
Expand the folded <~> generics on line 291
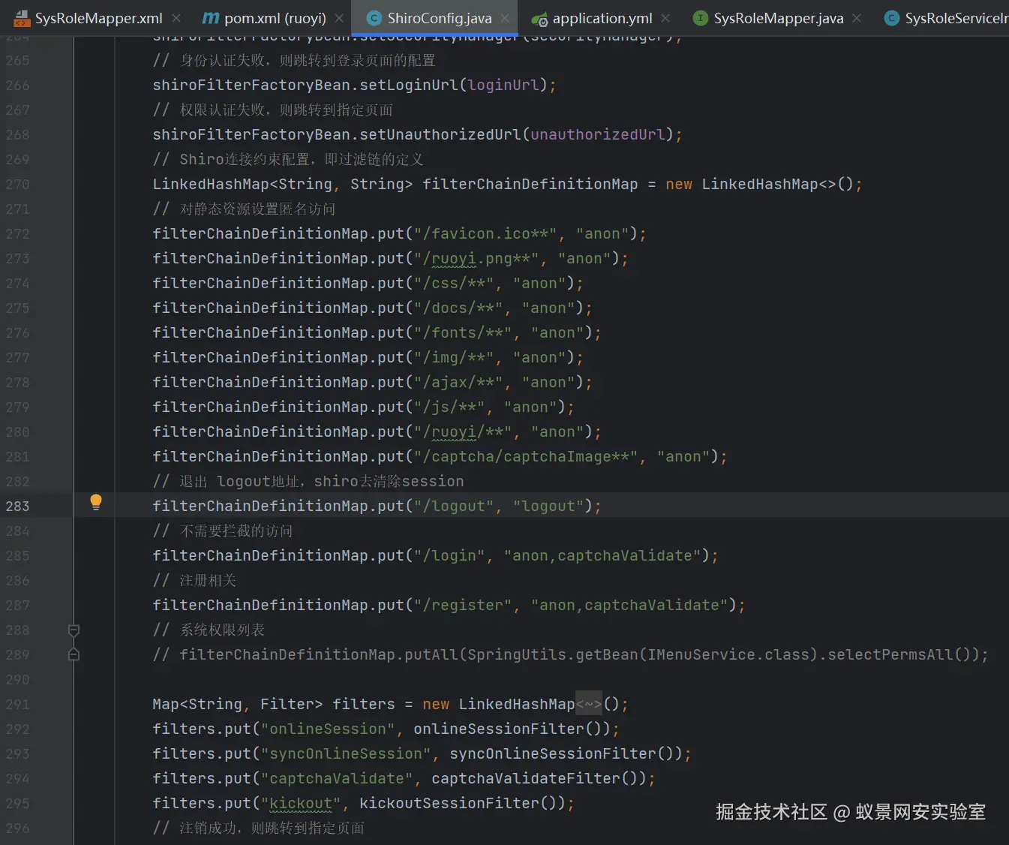point(589,704)
